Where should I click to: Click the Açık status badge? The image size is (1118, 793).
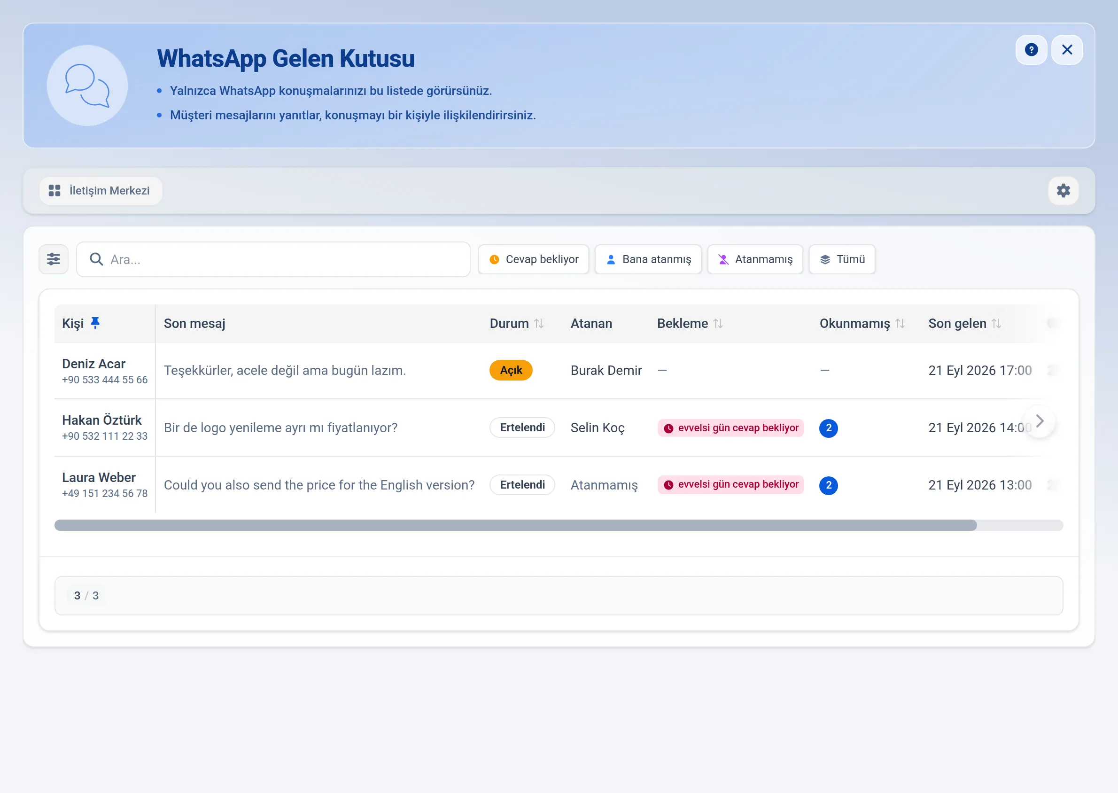click(x=511, y=370)
